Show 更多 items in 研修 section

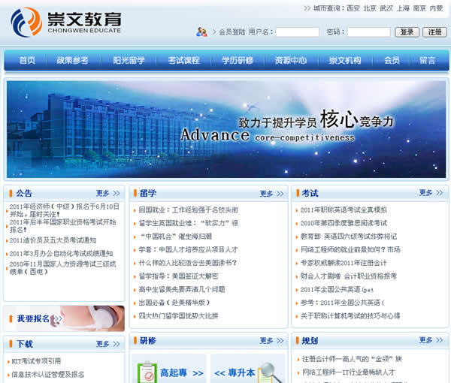(x=271, y=340)
